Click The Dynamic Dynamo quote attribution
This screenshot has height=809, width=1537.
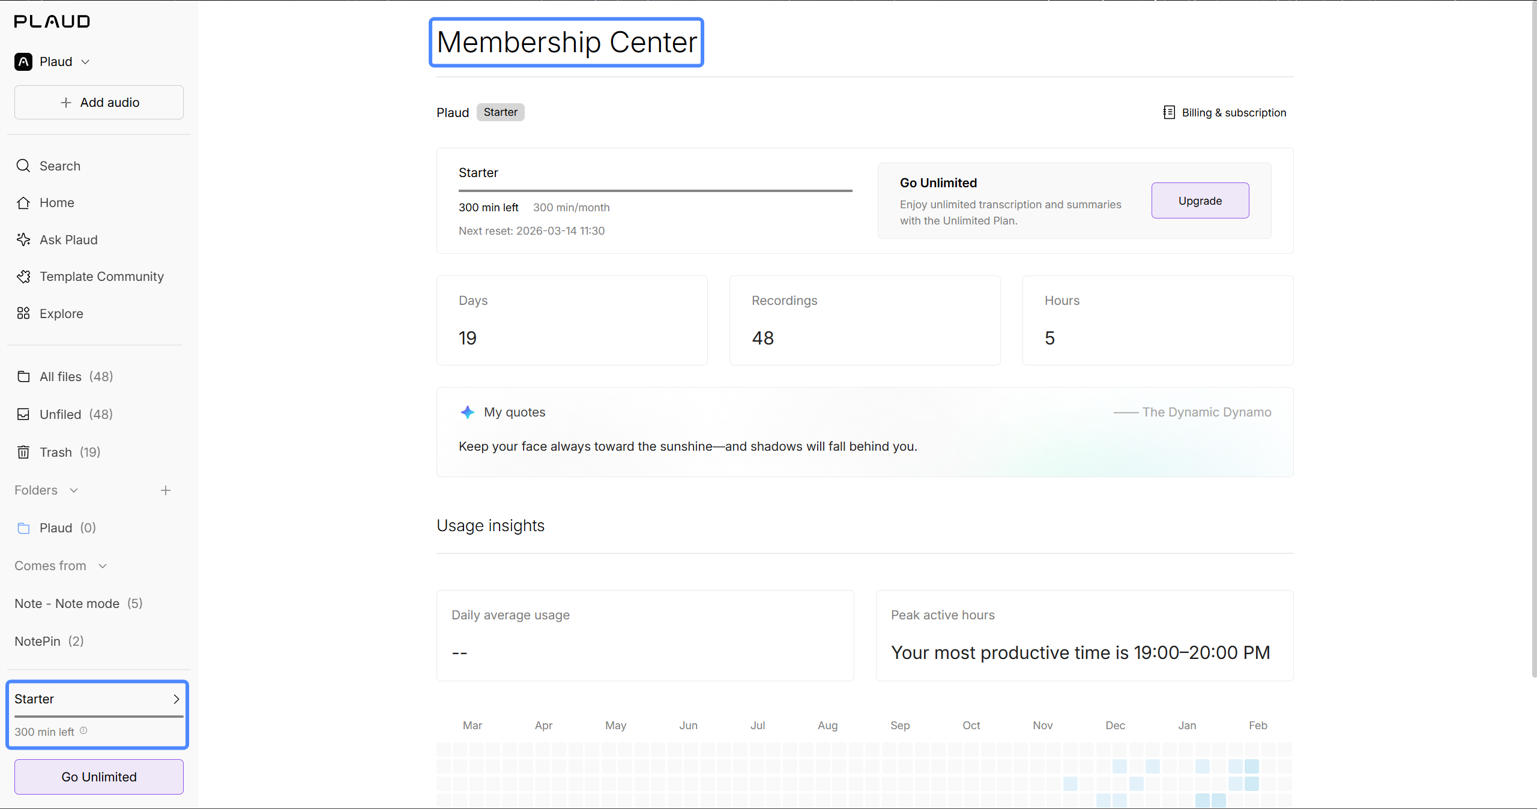point(1192,412)
